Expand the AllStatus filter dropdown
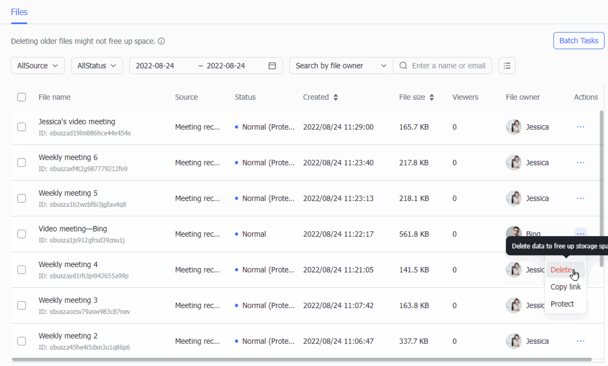Screen dimensions: 608x366 (x=97, y=66)
